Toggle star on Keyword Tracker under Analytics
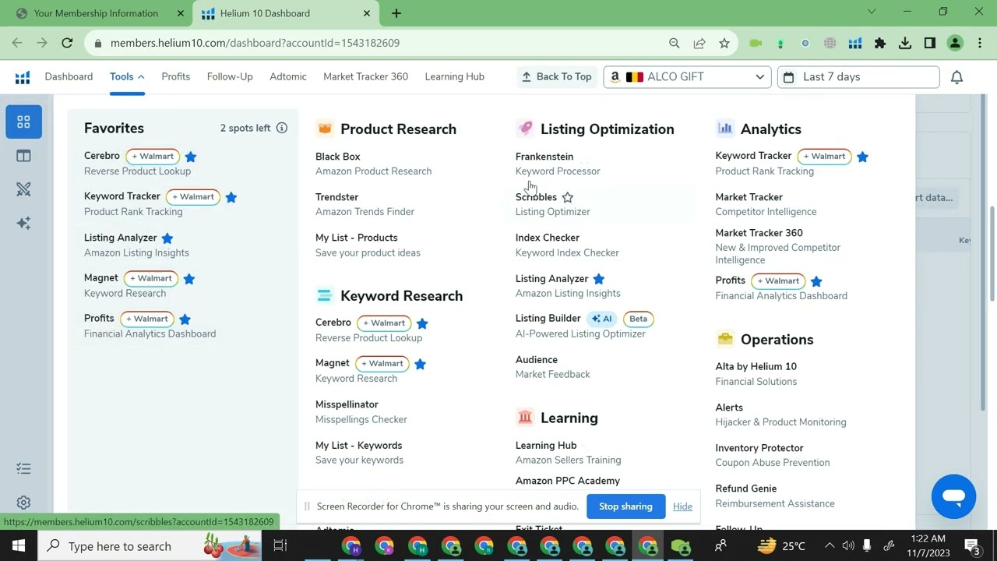This screenshot has width=997, height=561. pos(862,157)
